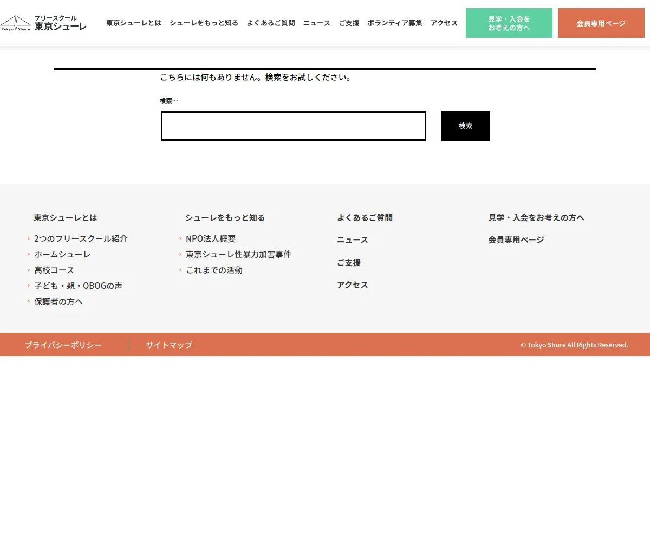Image resolution: width=650 pixels, height=542 pixels.
Task: Open footer heading シューレをもっと知る
Action: pyautogui.click(x=225, y=217)
